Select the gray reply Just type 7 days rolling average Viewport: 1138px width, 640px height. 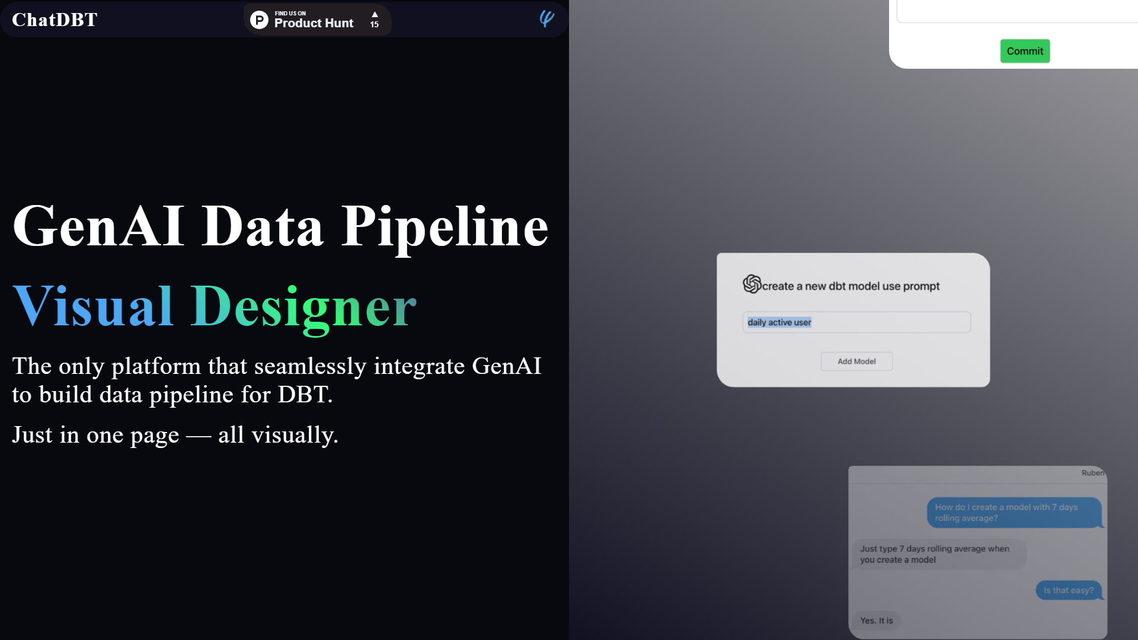(x=935, y=553)
